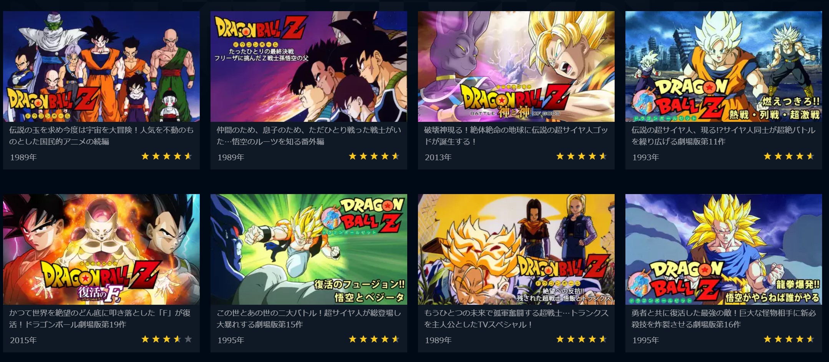The image size is (829, 362).
Task: Open the 復活のF thumbnail with Golden Frieza
Action: (101, 249)
